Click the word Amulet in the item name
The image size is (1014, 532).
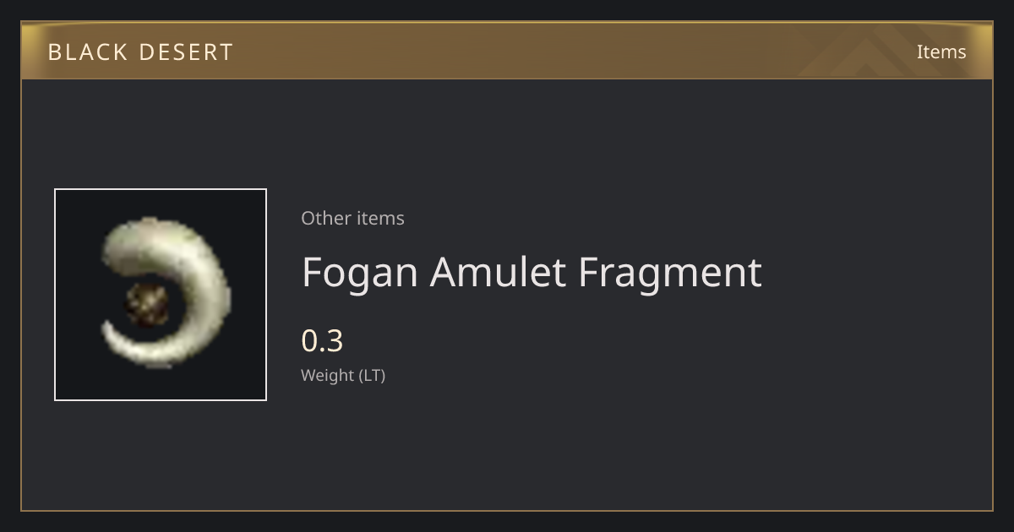(499, 272)
